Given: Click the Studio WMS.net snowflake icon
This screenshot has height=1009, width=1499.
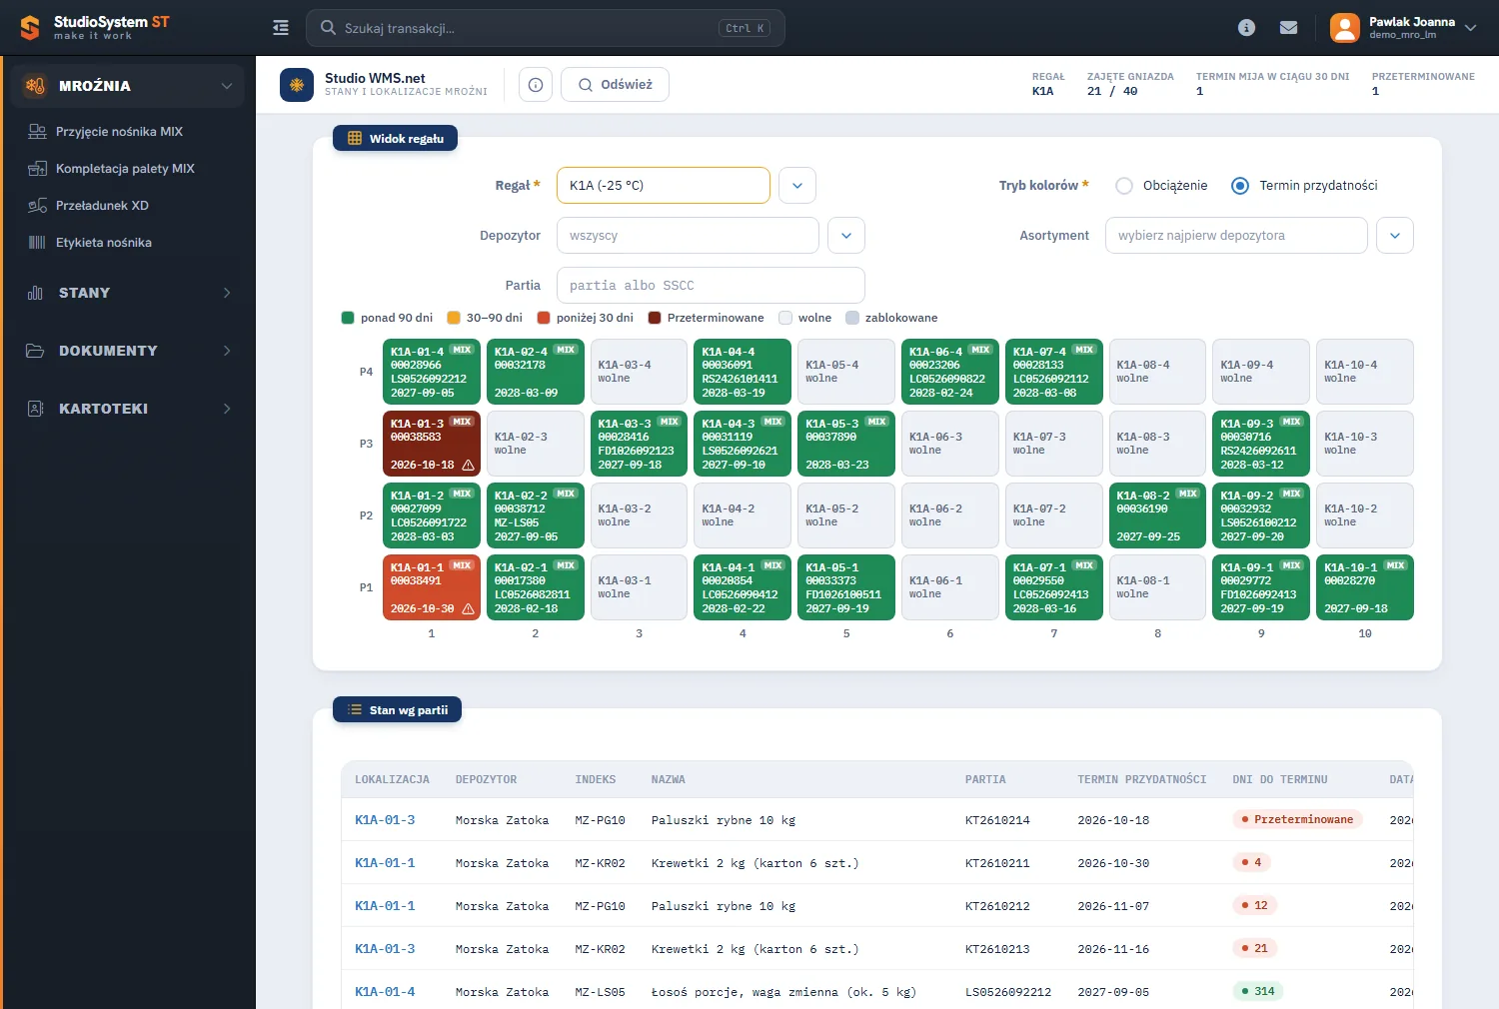Looking at the screenshot, I should (297, 85).
